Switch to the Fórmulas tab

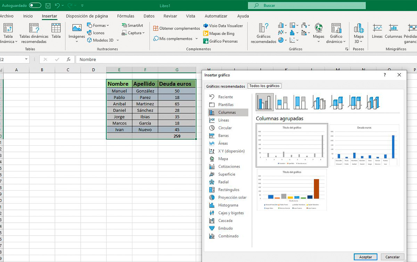(x=126, y=16)
